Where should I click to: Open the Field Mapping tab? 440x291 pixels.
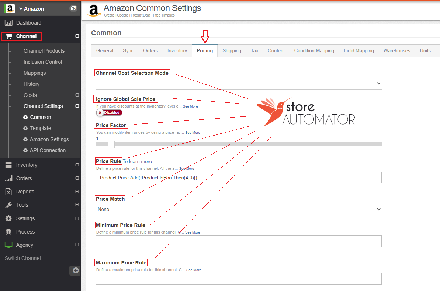[x=359, y=51]
